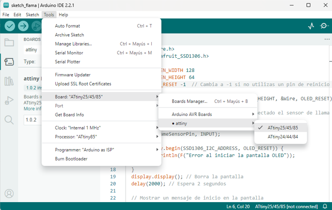The image size is (332, 210).
Task: Click the Upload arrow icon
Action: point(23,26)
